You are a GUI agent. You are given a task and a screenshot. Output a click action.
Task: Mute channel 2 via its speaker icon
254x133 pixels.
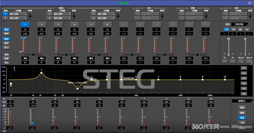(42, 58)
